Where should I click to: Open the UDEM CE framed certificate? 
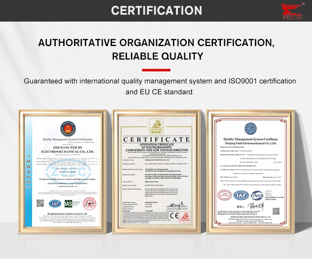point(156,171)
